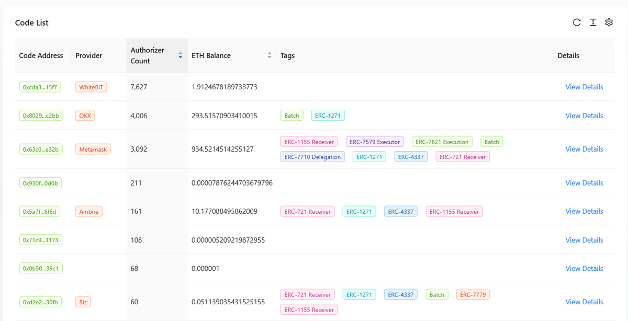
Task: Click the ERC-7710 Delegation tag
Action: coord(312,157)
